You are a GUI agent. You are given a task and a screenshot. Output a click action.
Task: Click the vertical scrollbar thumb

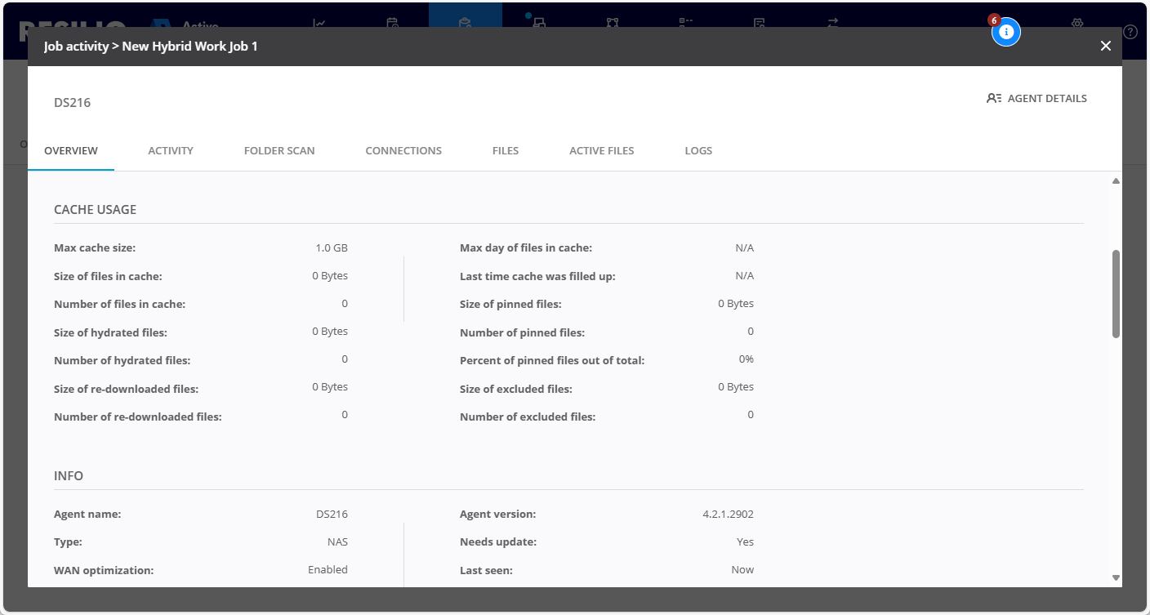click(1116, 294)
